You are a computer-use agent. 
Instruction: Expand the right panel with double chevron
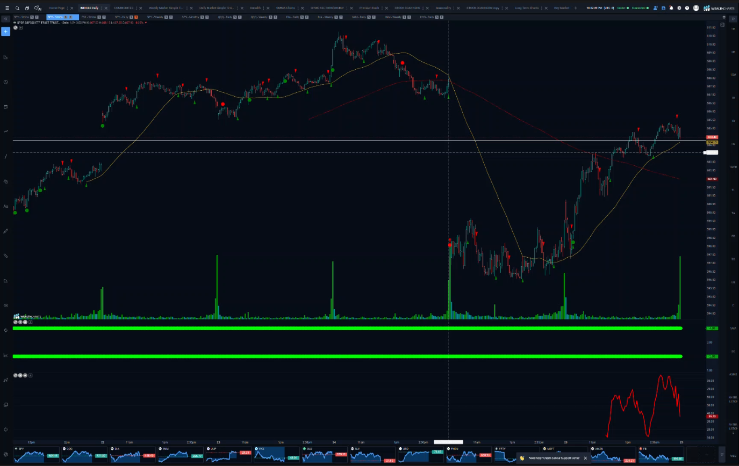tap(733, 19)
